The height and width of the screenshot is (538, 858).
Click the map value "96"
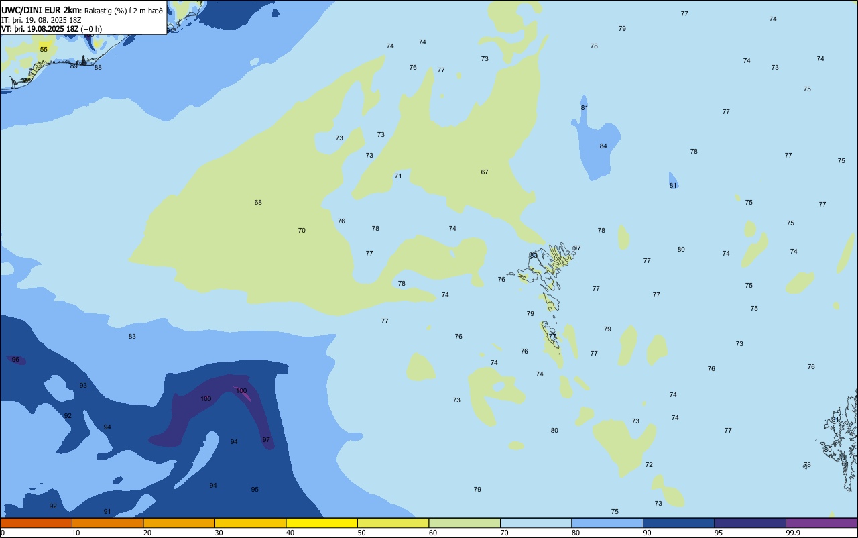click(x=15, y=360)
